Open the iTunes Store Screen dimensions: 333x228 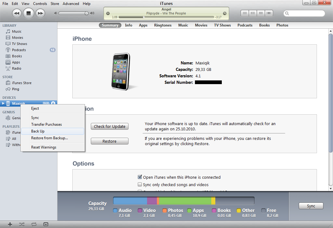coord(22,83)
